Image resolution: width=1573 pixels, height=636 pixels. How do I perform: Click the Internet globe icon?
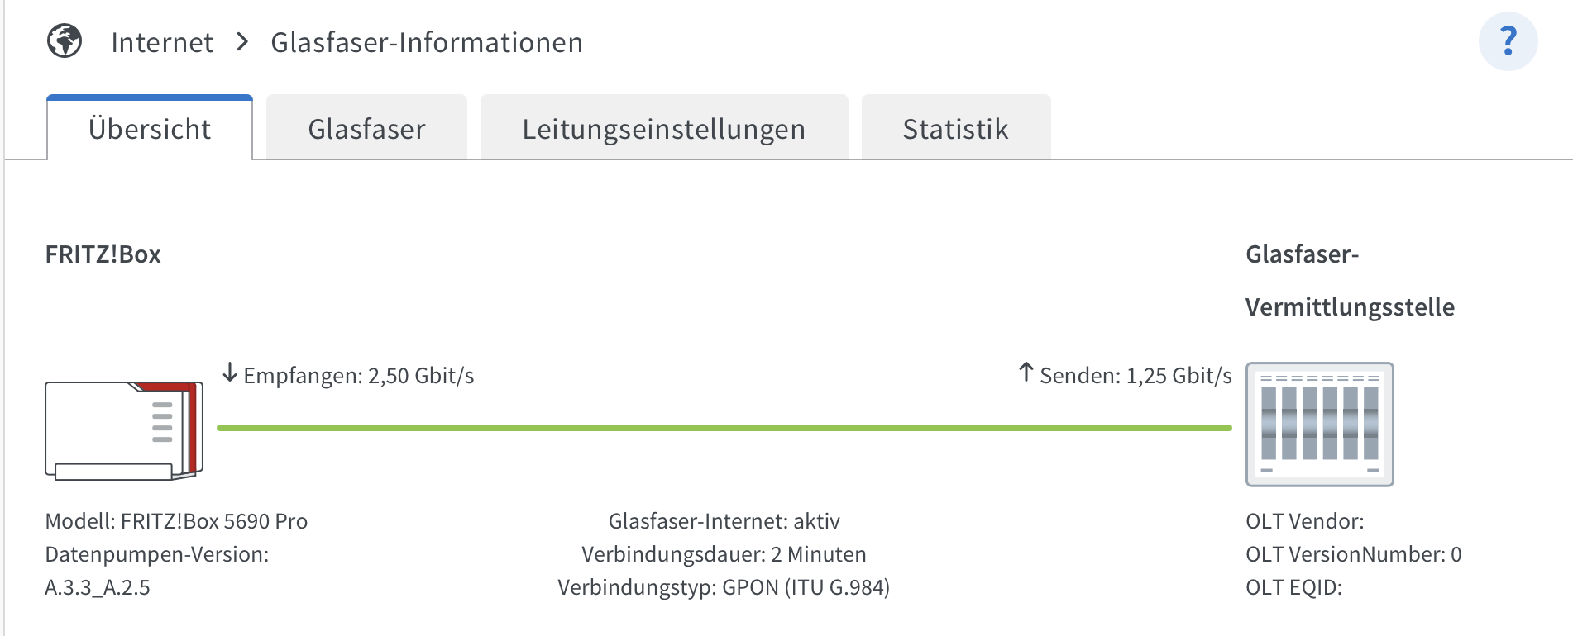65,41
